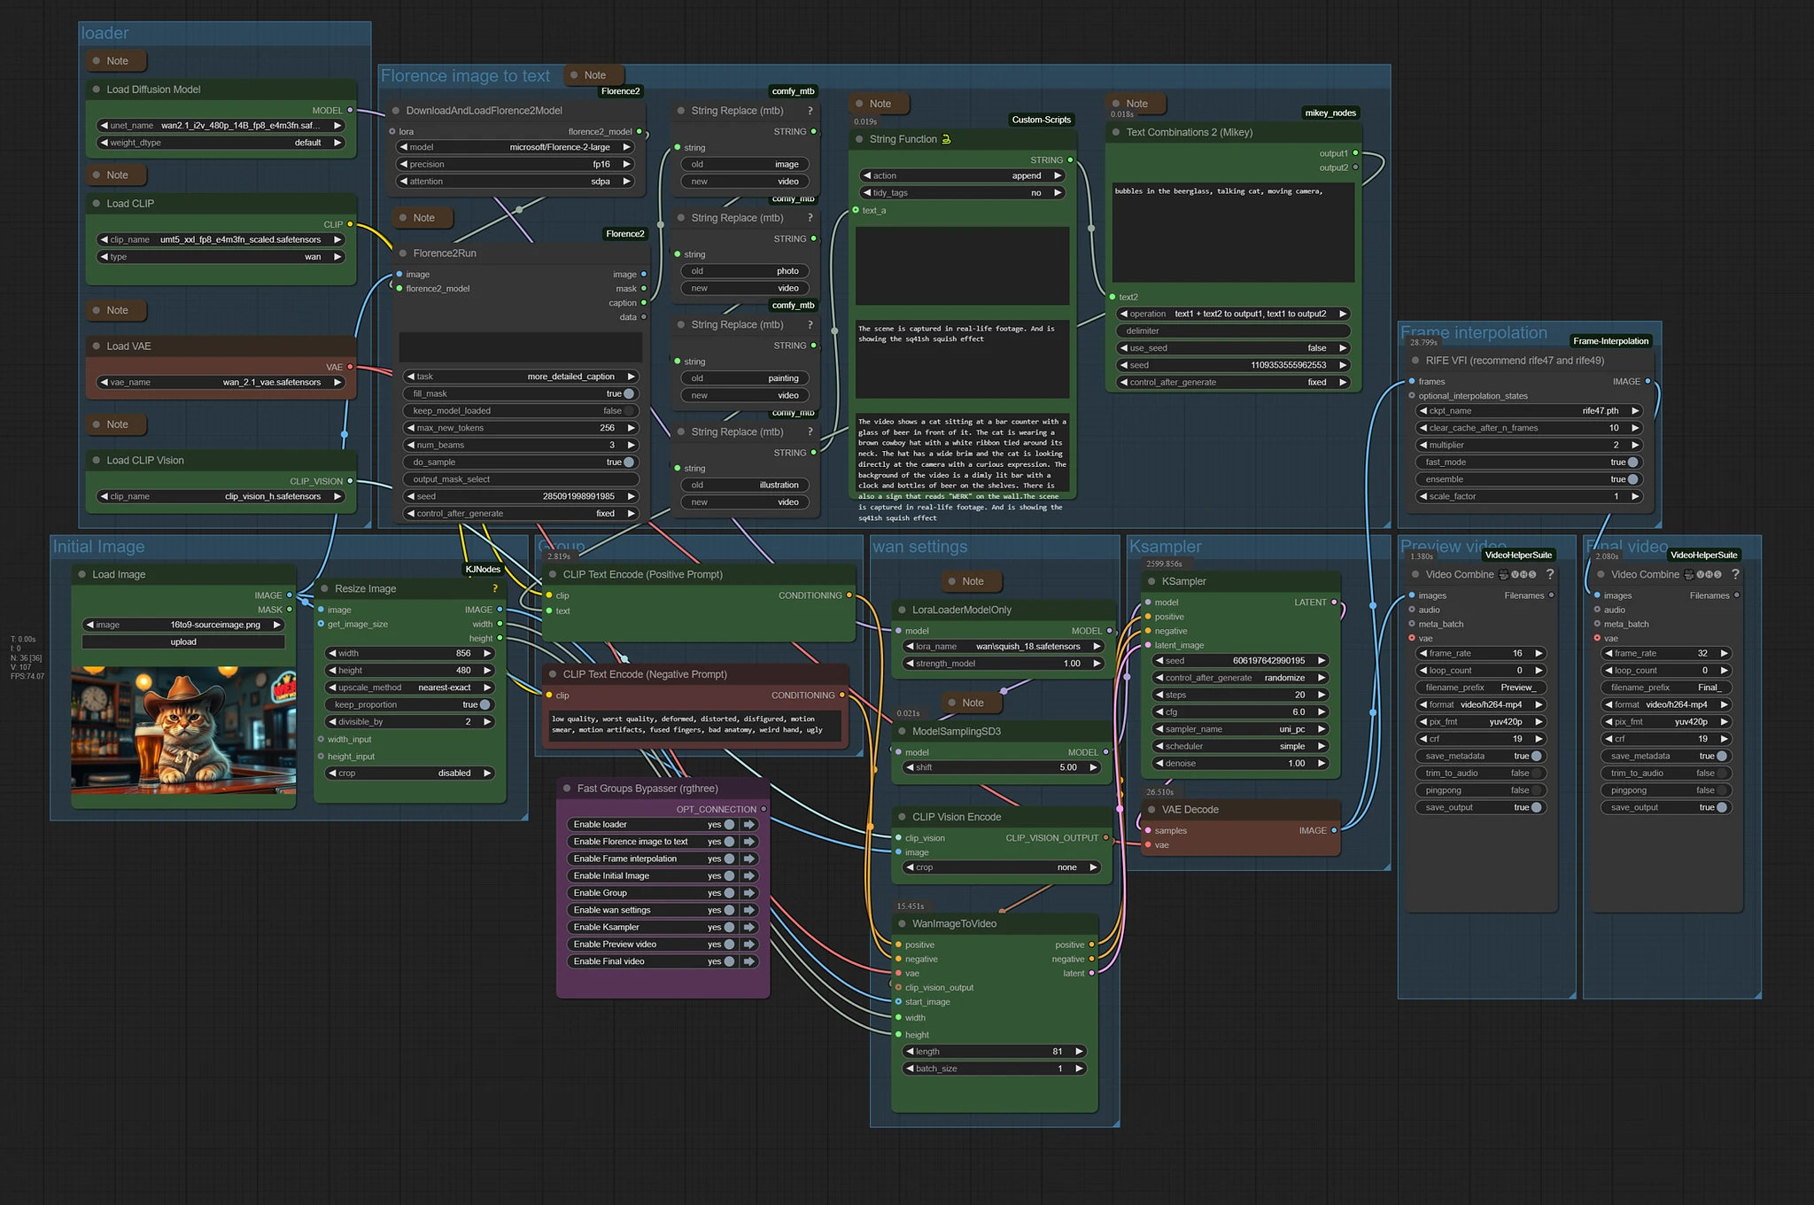Click help question mark on Resize Image node
This screenshot has height=1205, width=1814.
495,588
